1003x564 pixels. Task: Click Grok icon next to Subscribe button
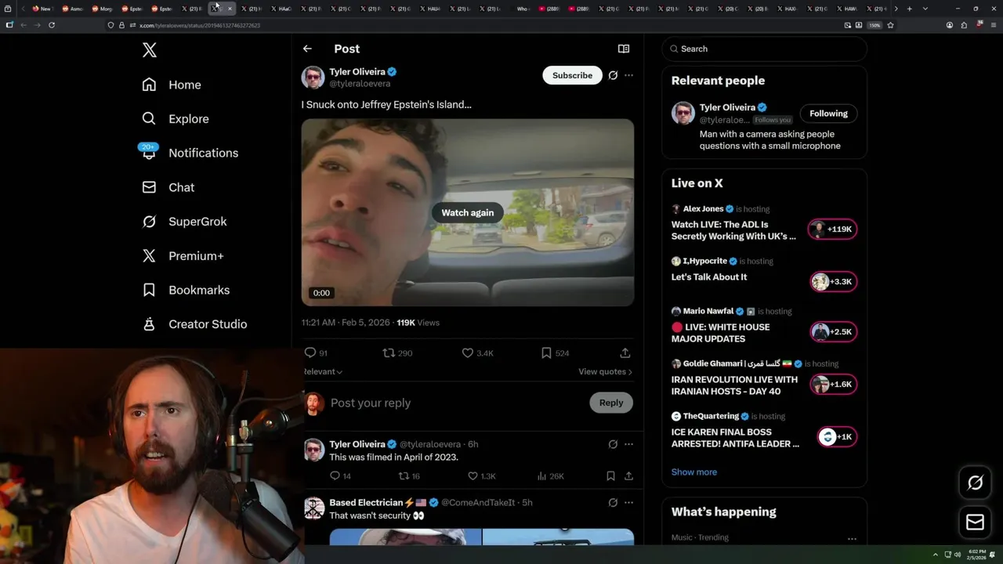613,75
